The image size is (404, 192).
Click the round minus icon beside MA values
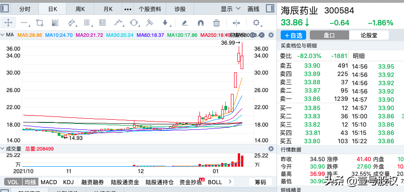(x=261, y=35)
